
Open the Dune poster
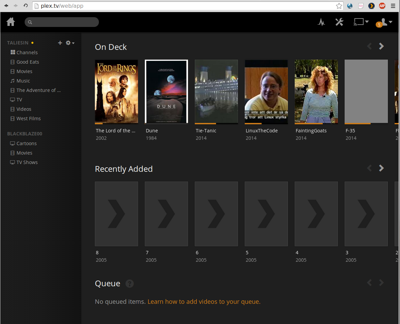pyautogui.click(x=166, y=92)
